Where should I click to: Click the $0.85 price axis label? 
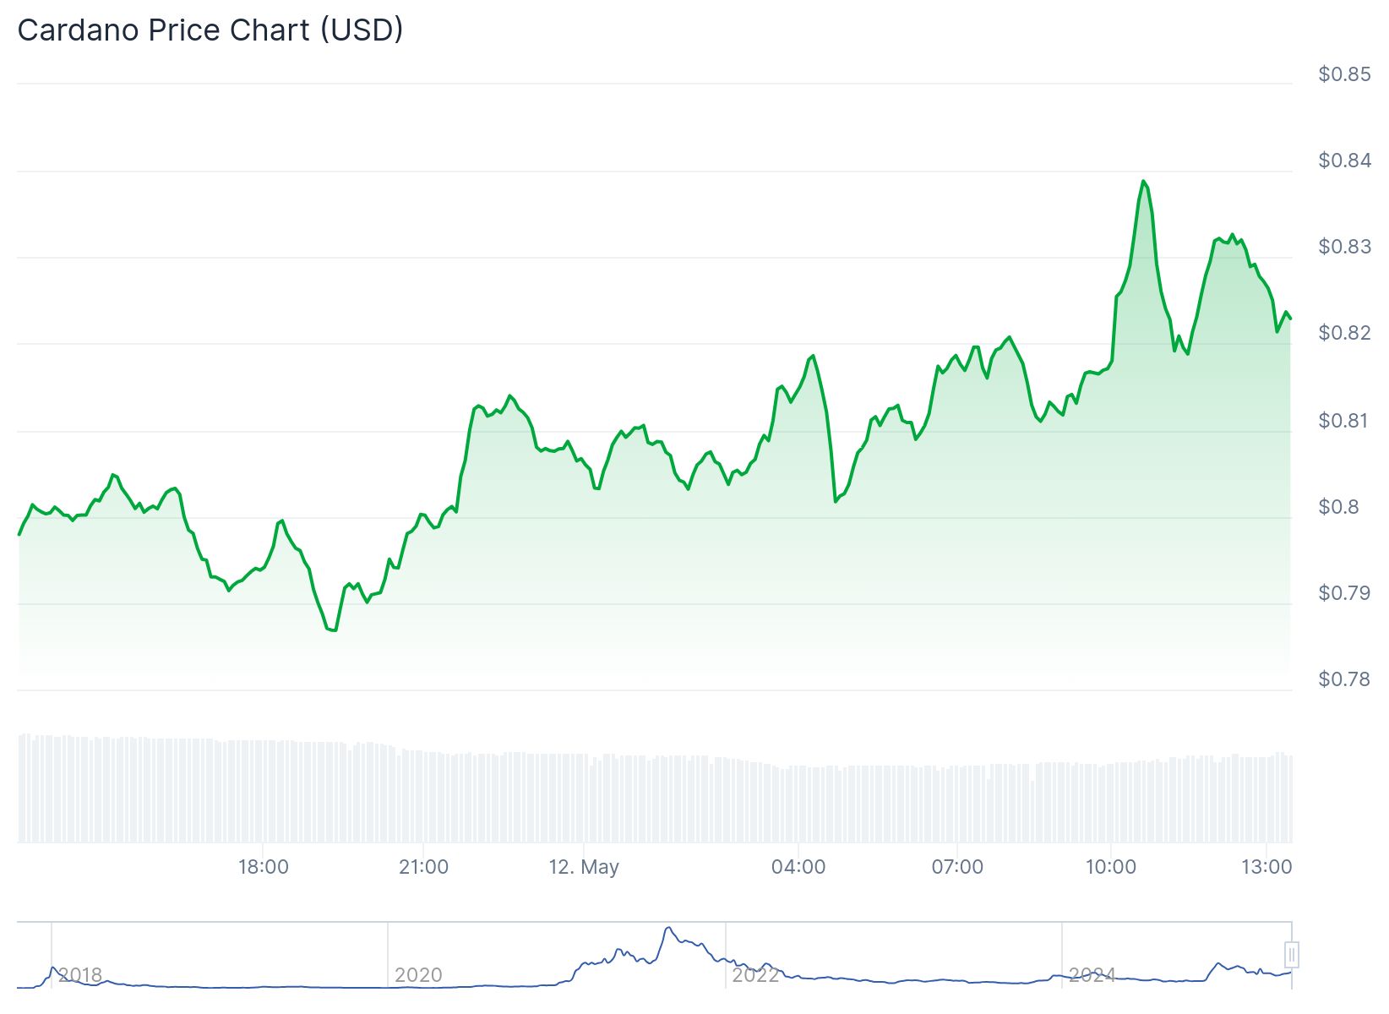(x=1344, y=74)
